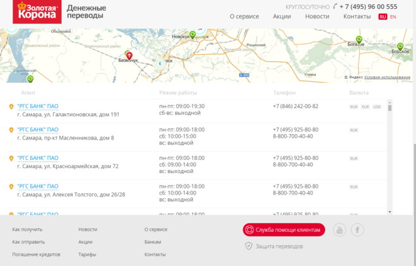Select the RU language option
Viewport: 416px width, 266px height.
tap(383, 16)
